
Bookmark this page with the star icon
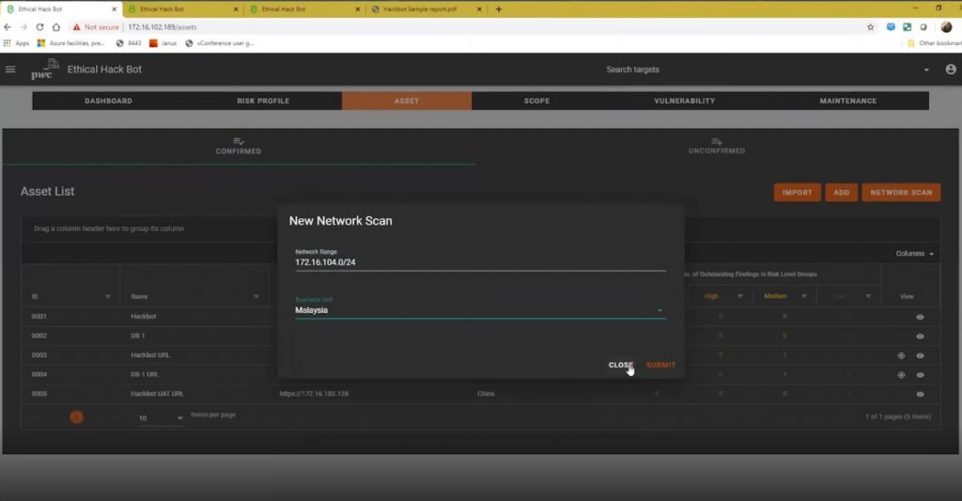coord(870,27)
